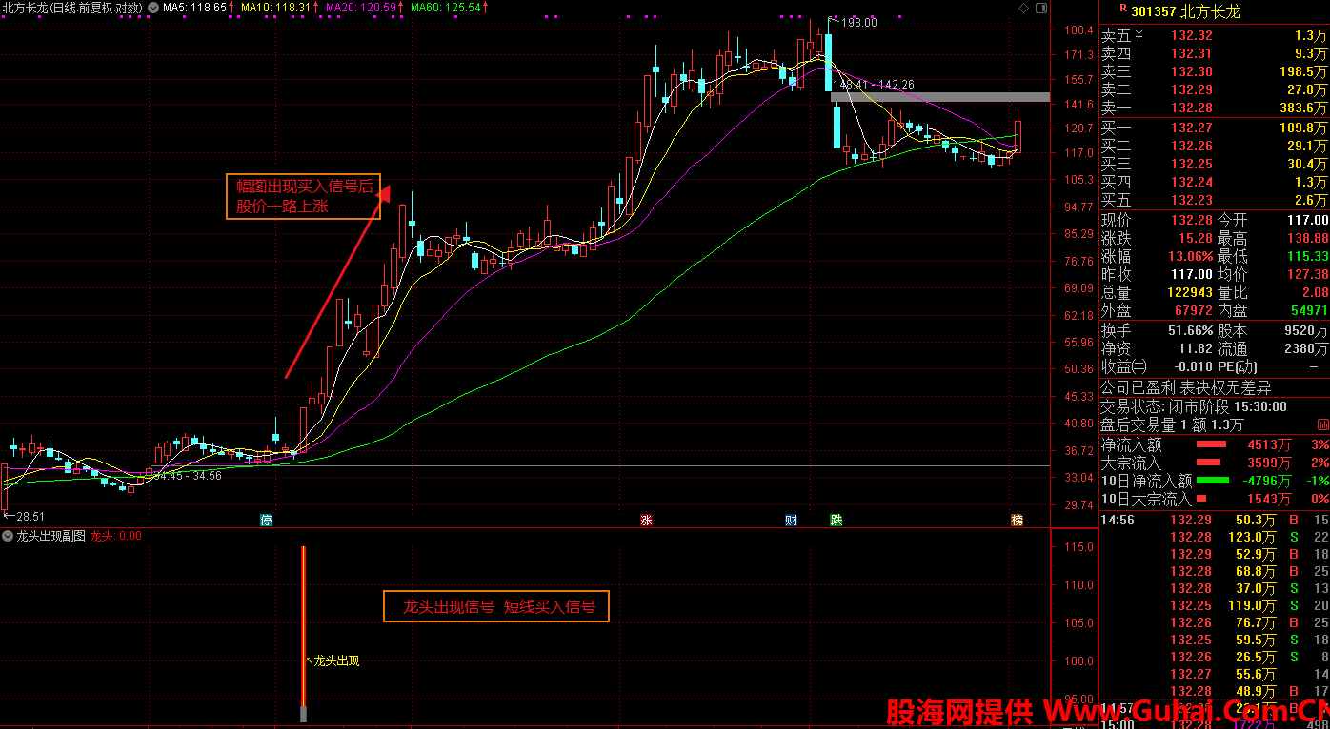Expand the main chart indicator dropdown arrow
The height and width of the screenshot is (729, 1330).
pos(153,8)
